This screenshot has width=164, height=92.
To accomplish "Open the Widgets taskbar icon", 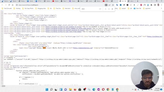I will click(61, 89).
